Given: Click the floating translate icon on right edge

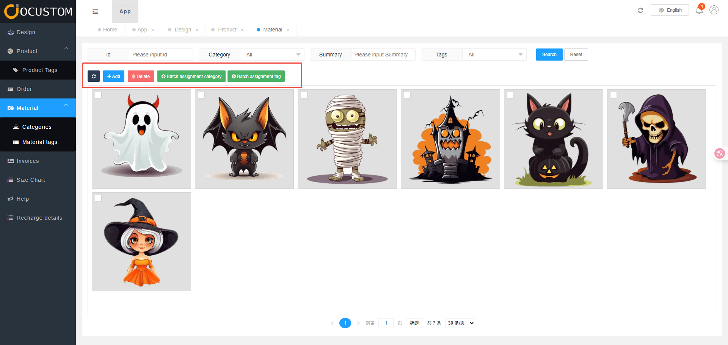Looking at the screenshot, I should point(719,153).
